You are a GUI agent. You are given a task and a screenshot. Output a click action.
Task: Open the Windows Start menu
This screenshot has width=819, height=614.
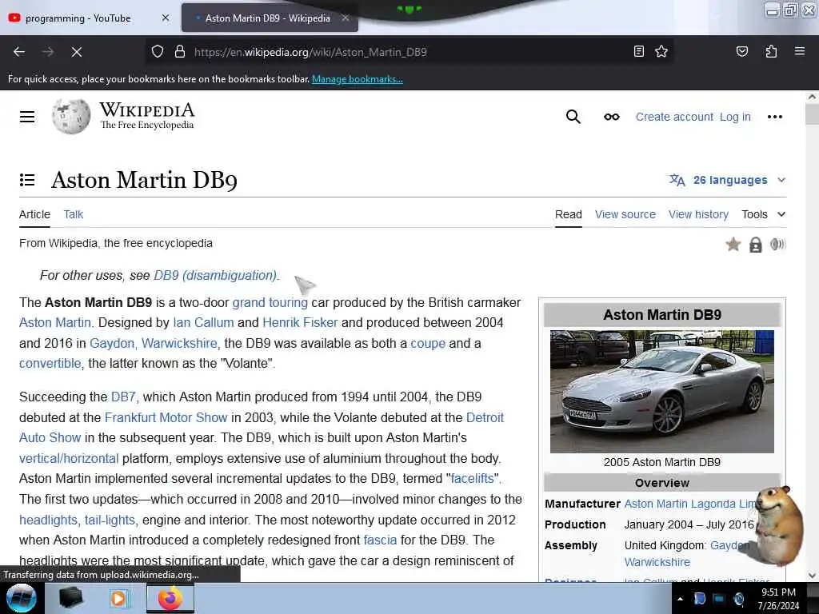point(21,598)
